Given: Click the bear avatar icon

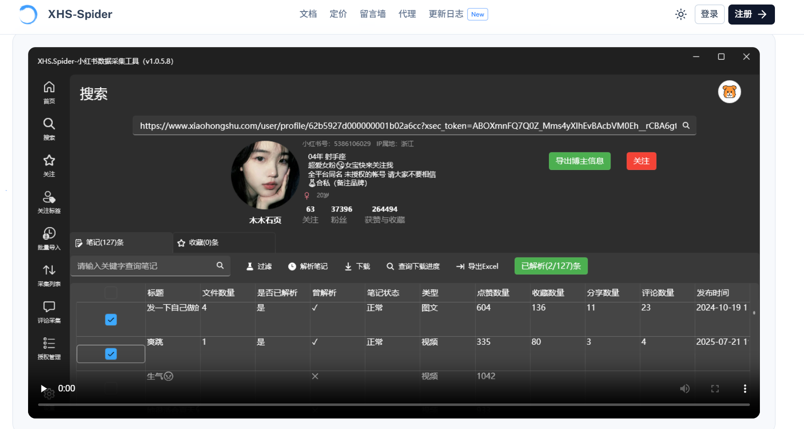Looking at the screenshot, I should pos(729,92).
